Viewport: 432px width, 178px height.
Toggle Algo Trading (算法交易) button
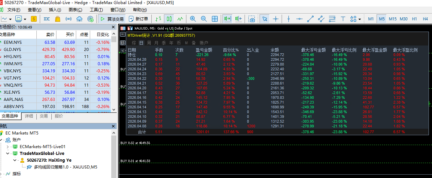pos(112,19)
